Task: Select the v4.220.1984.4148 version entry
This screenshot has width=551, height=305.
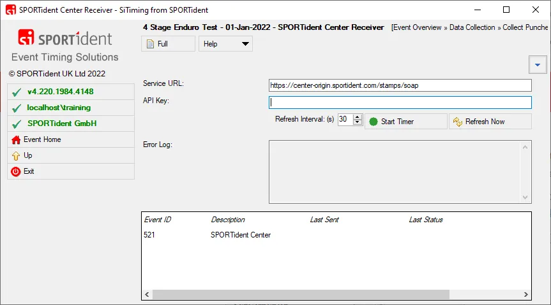Action: (x=71, y=92)
